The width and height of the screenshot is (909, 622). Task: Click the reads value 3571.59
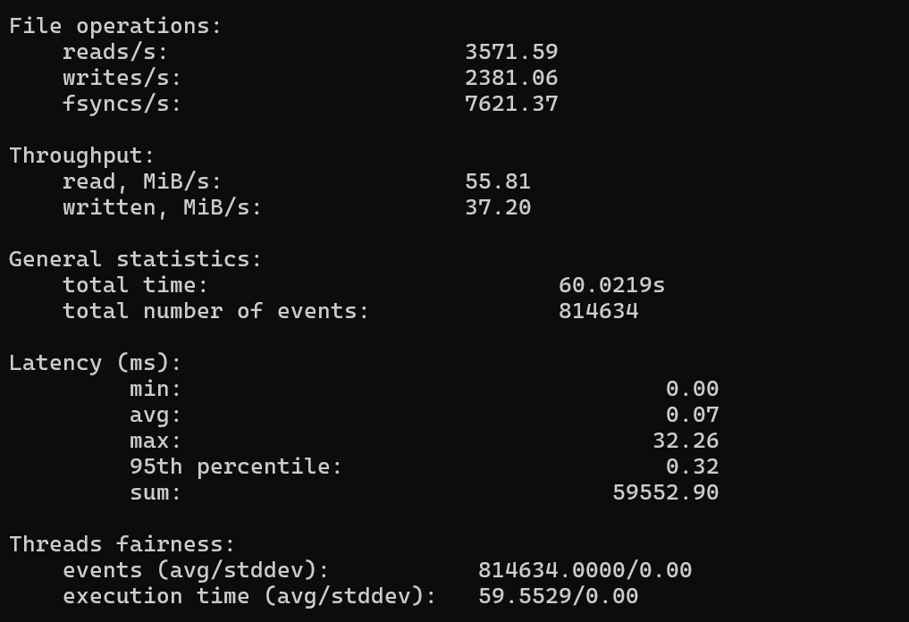511,52
